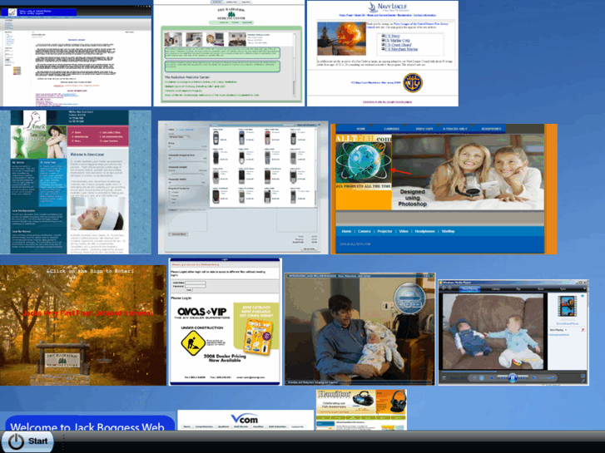Image resolution: width=605 pixels, height=453 pixels.
Task: Adjust the Media Player volume slider
Action: pyautogui.click(x=547, y=378)
